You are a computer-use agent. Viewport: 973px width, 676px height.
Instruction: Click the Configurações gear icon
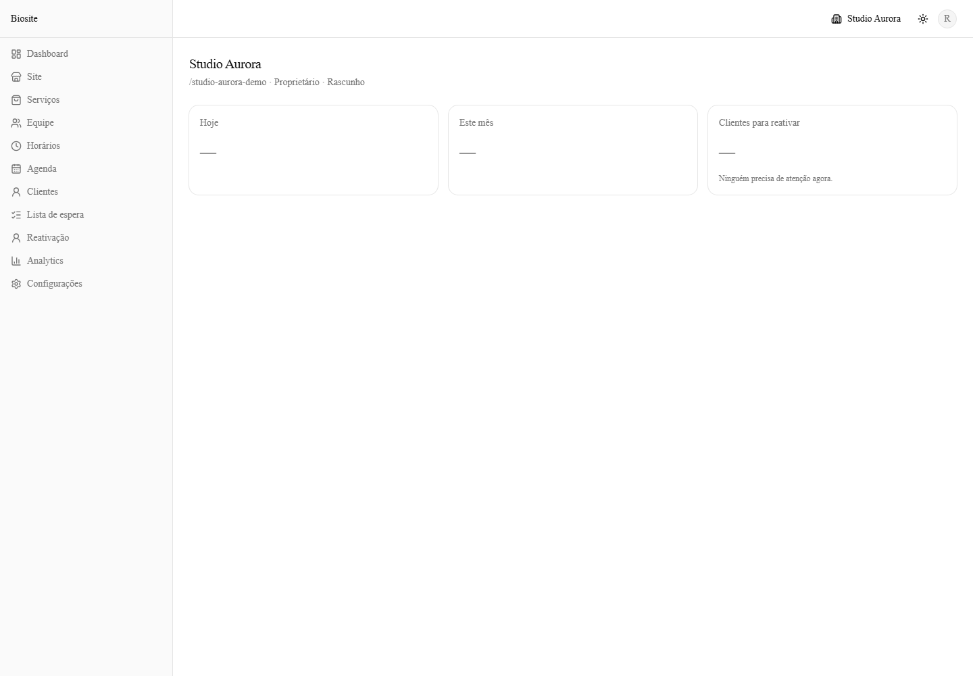click(16, 284)
